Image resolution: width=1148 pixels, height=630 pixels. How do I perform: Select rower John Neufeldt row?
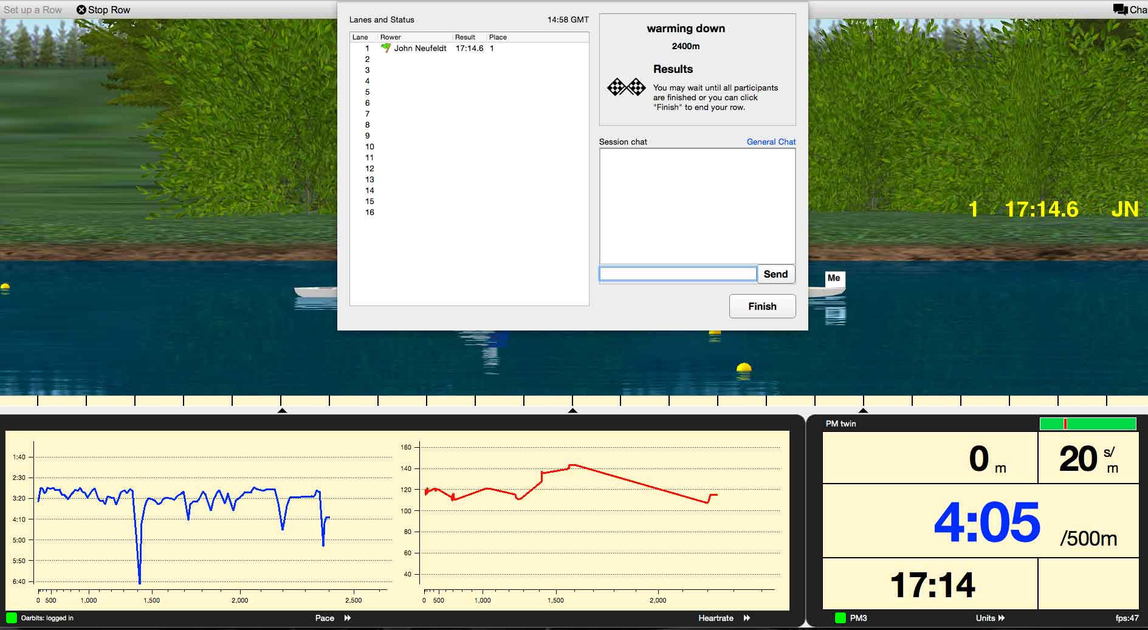click(x=469, y=48)
